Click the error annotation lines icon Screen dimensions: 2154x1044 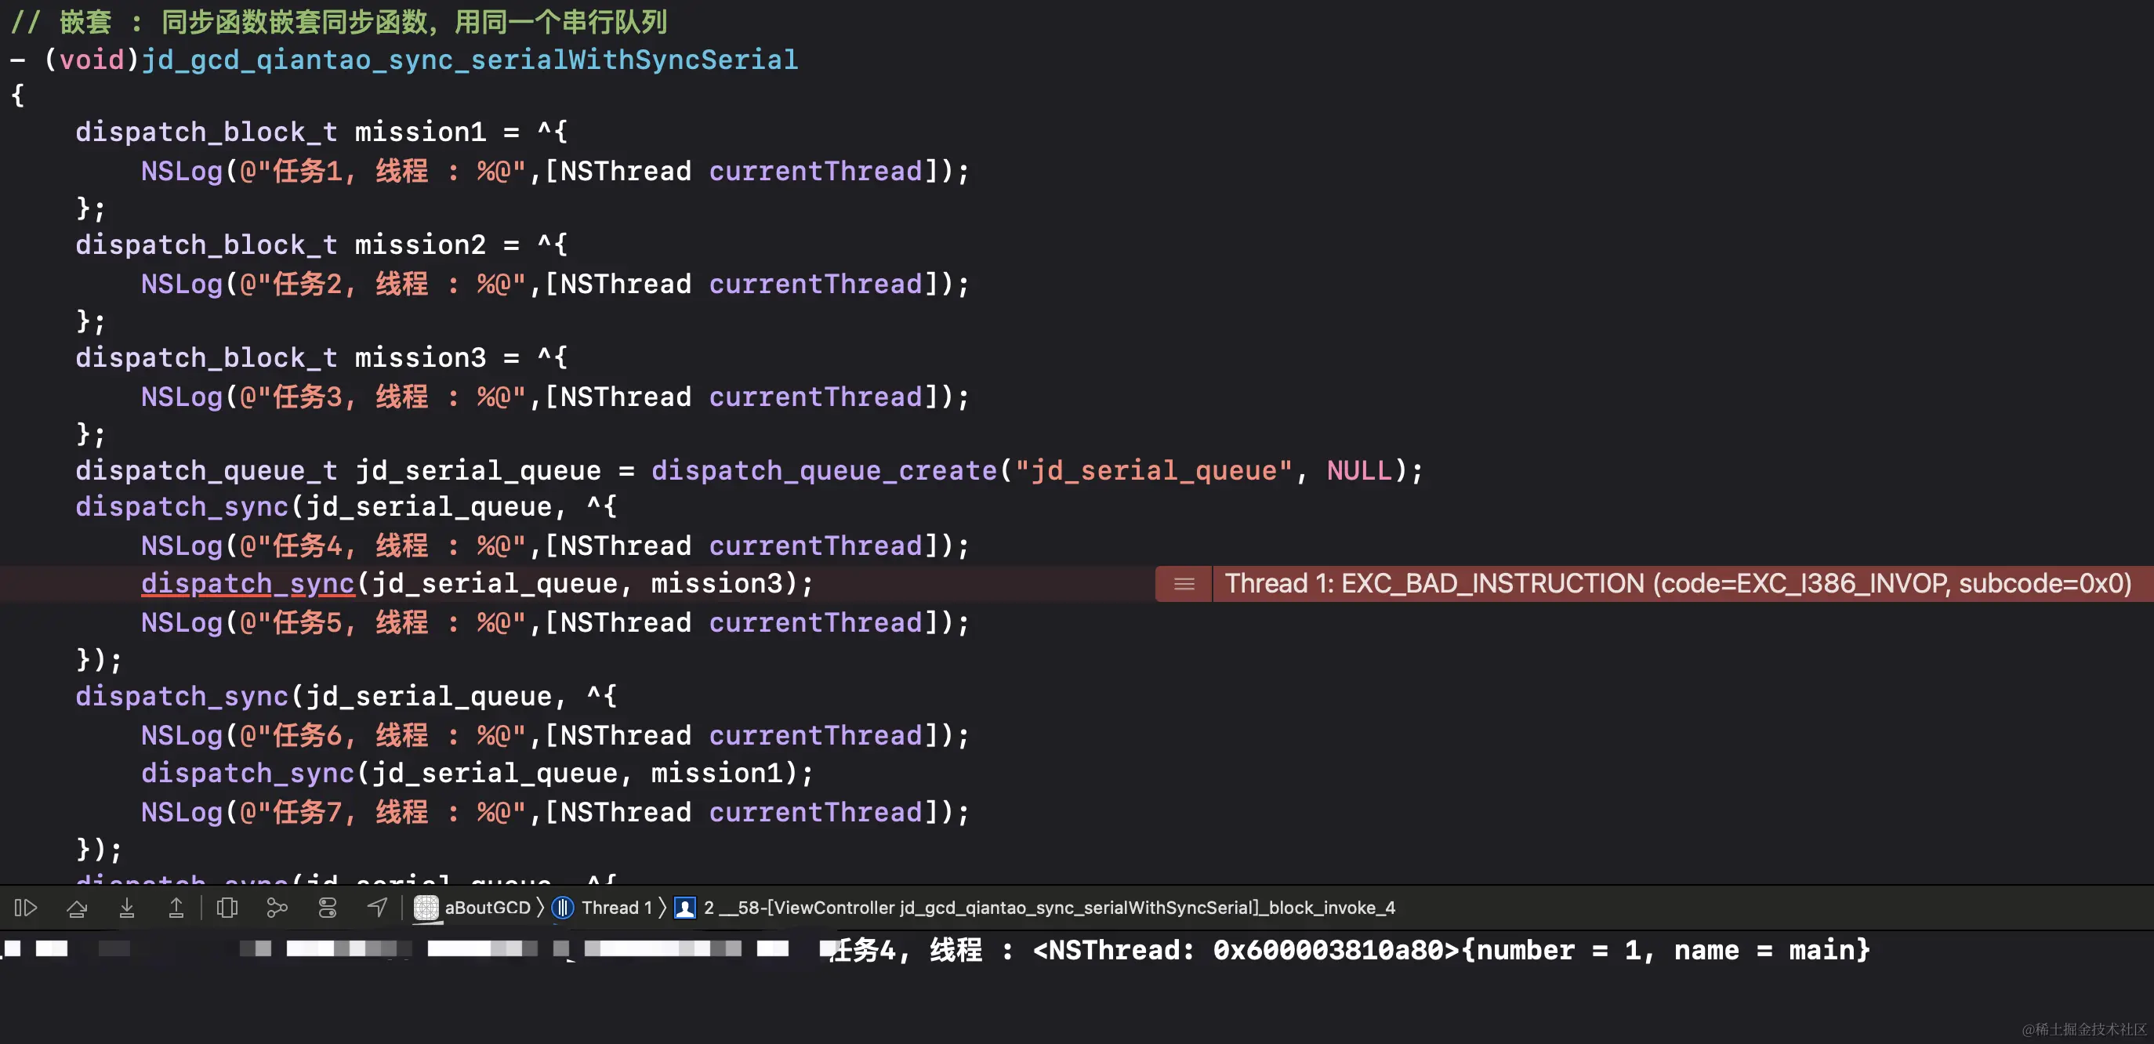pyautogui.click(x=1184, y=584)
